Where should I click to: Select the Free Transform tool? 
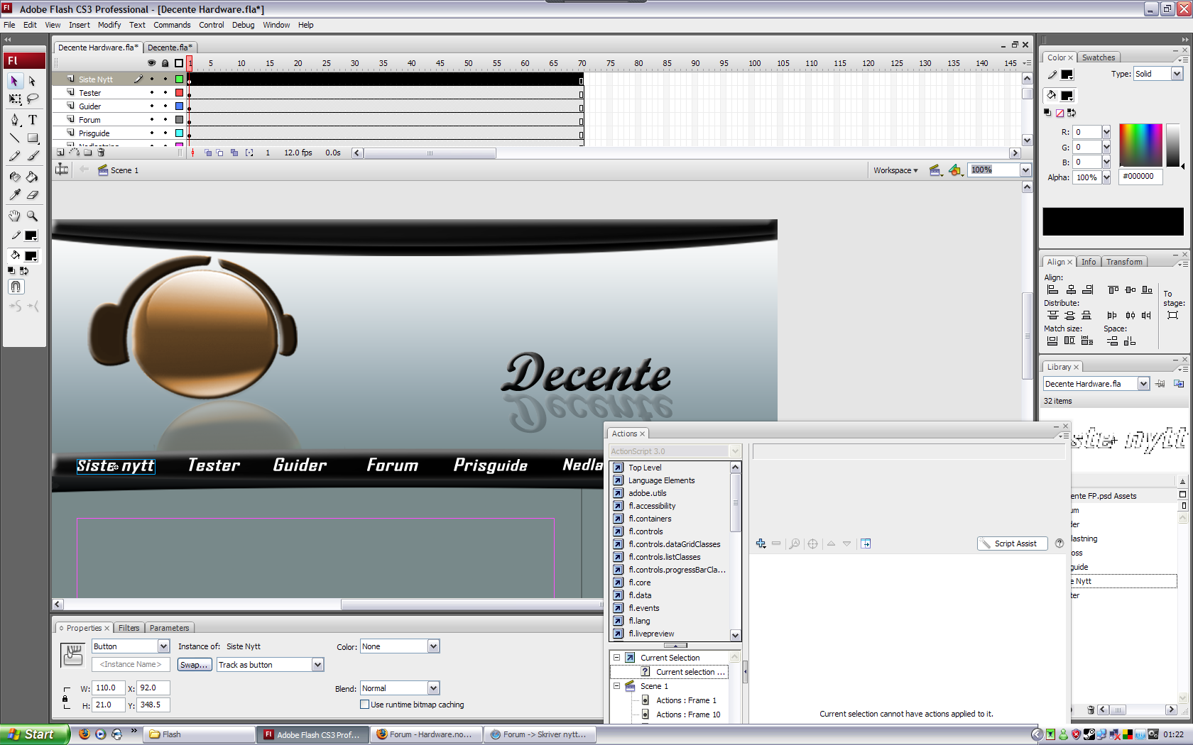click(x=15, y=99)
